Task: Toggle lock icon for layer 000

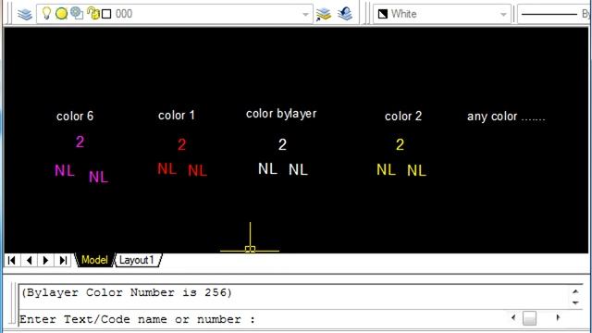Action: click(x=92, y=14)
